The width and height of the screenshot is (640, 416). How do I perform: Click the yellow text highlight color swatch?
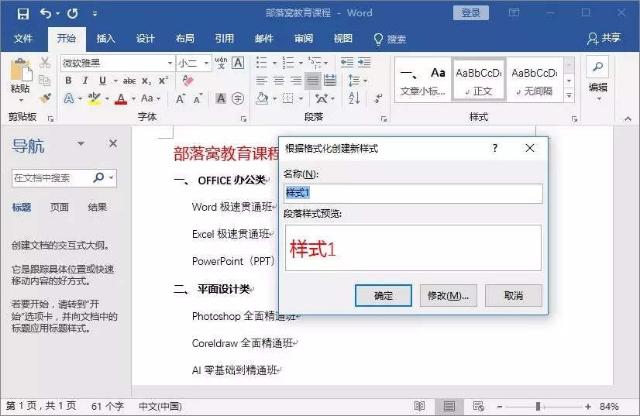coord(95,99)
